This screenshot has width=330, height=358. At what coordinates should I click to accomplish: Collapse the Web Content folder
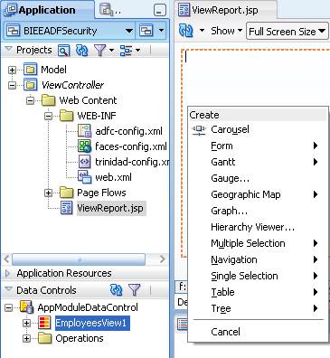30,100
